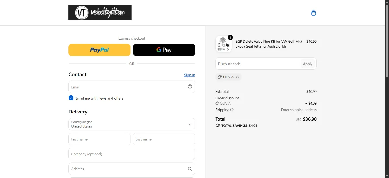Screen dimensions: 389x178
Task: Click the EGR Delete Valve Pipe Kit title
Action: (269, 44)
